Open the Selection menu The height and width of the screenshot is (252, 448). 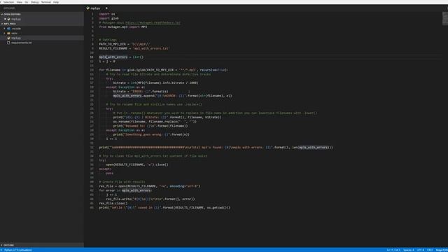click(x=8, y=2)
